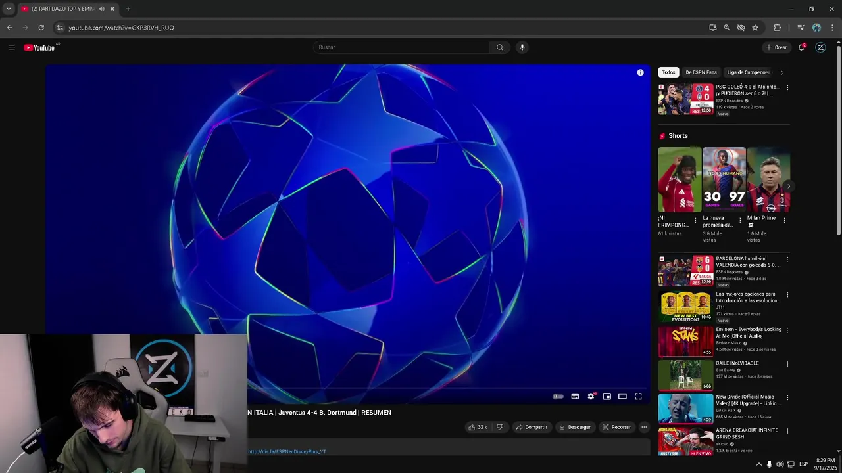Screen dimensions: 842x473
Task: Go to the YouTube home logo
Action: (x=39, y=47)
